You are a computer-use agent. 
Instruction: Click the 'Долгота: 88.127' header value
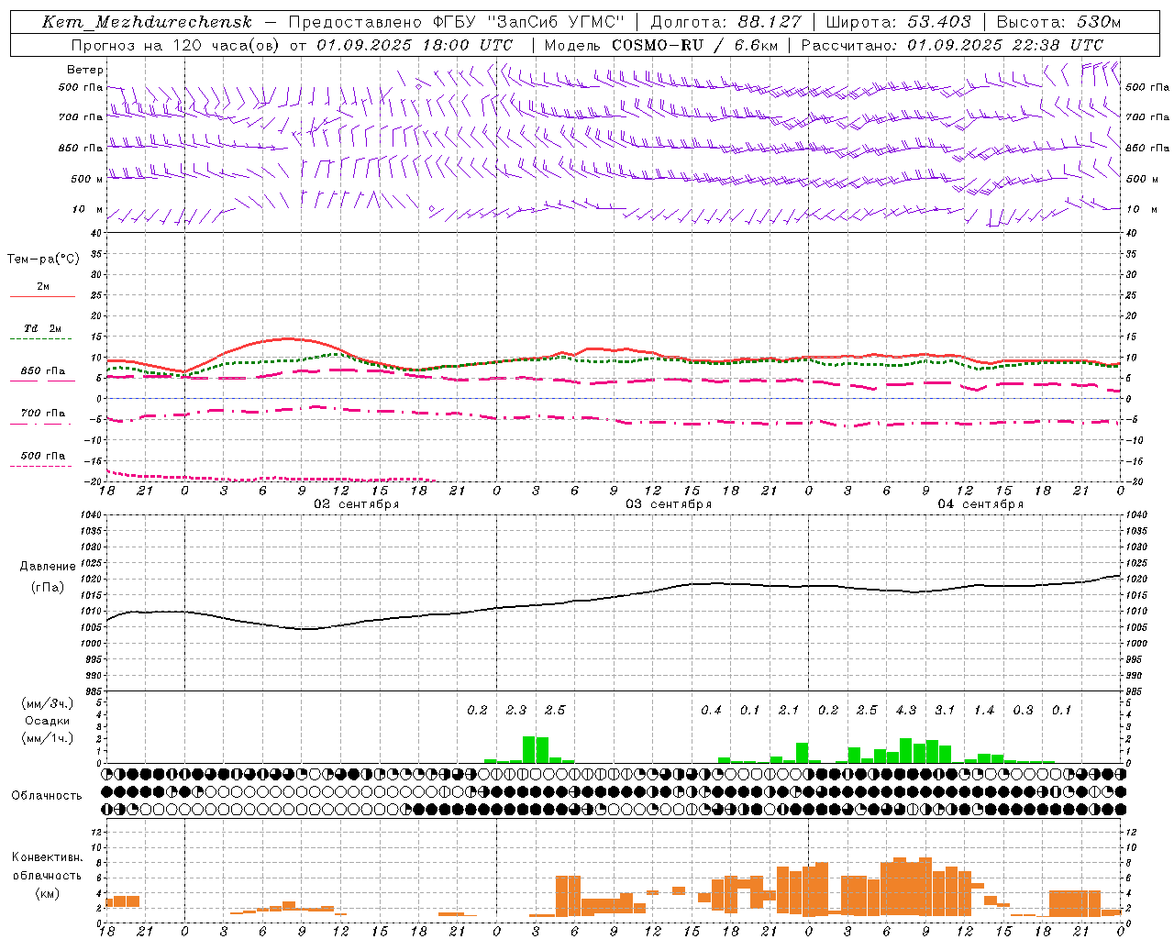pyautogui.click(x=726, y=22)
